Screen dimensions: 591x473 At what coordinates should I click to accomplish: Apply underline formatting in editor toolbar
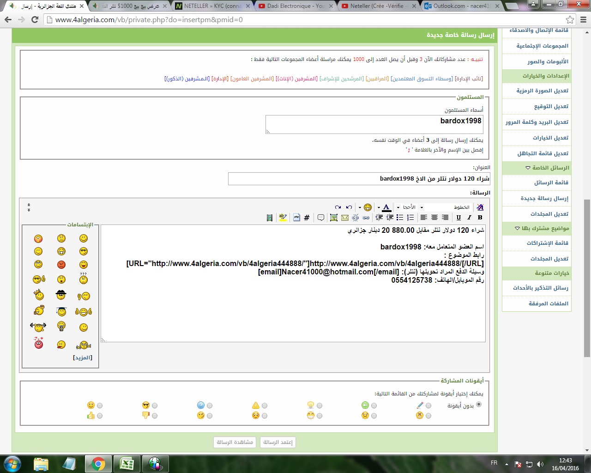[x=458, y=218]
